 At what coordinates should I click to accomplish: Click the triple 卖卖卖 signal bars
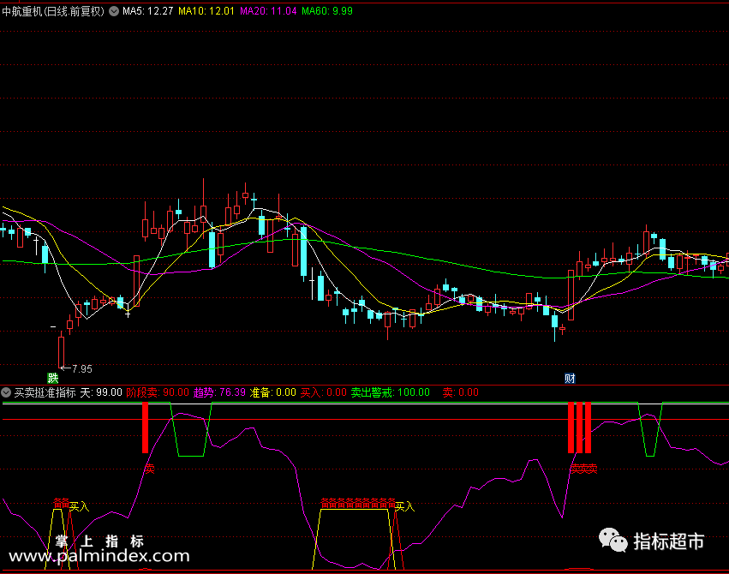click(579, 428)
